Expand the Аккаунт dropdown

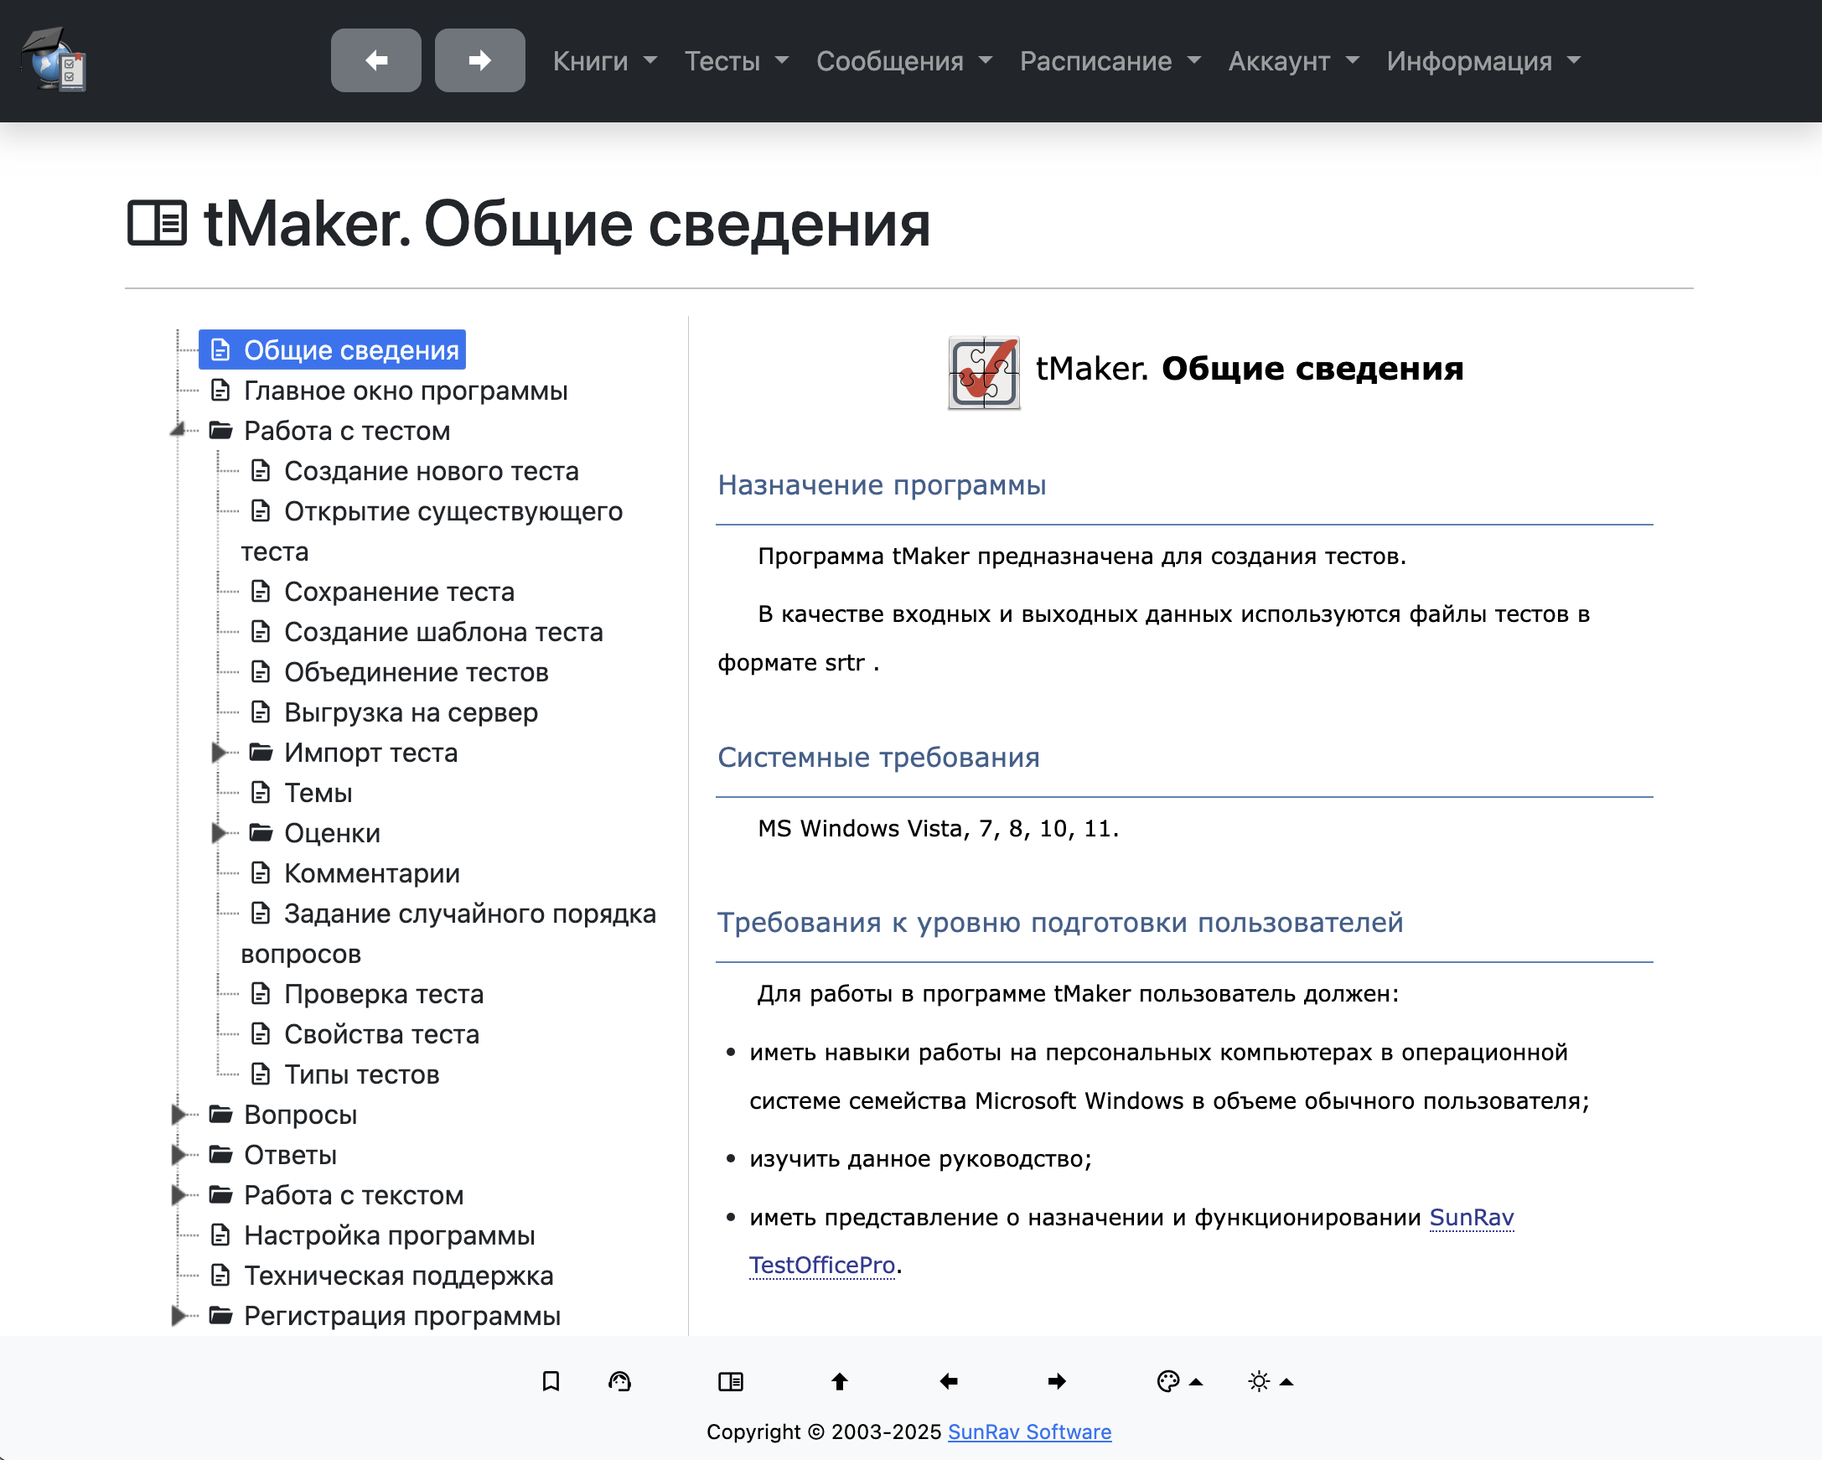coord(1293,61)
